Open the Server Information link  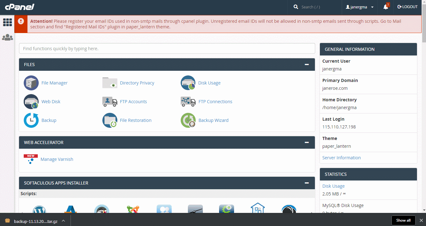(x=341, y=158)
